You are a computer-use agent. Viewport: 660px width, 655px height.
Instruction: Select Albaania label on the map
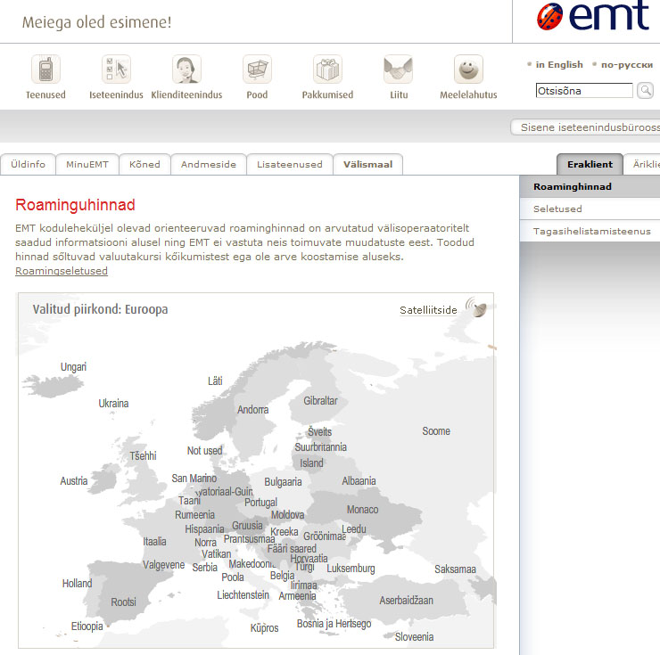pos(359,481)
